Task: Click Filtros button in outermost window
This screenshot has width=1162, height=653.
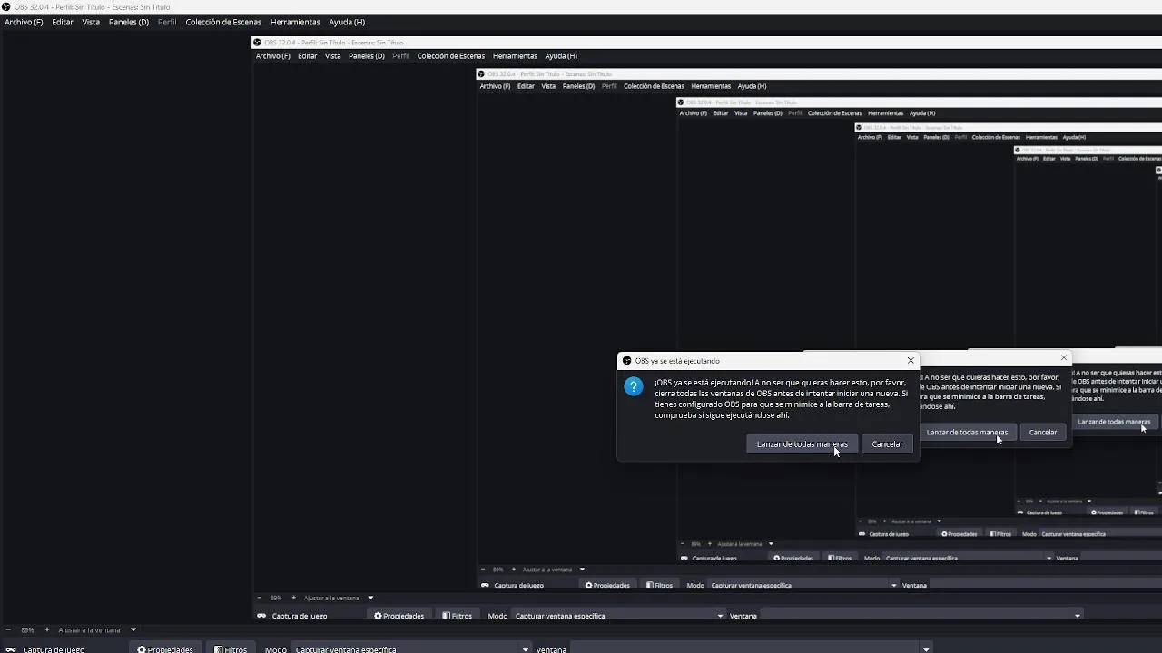Action: [231, 648]
